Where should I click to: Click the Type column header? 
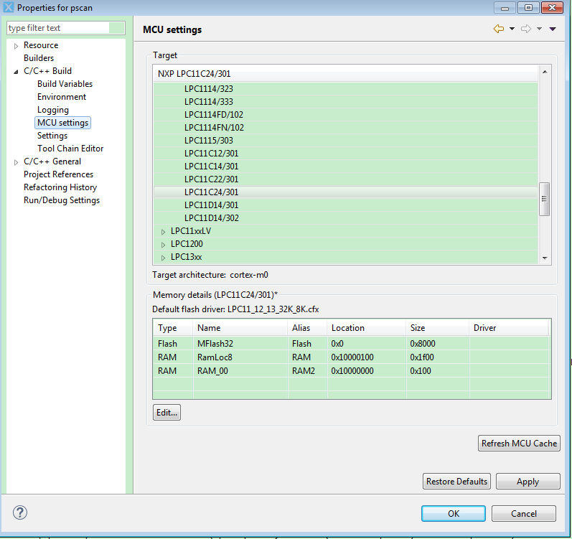pos(173,328)
